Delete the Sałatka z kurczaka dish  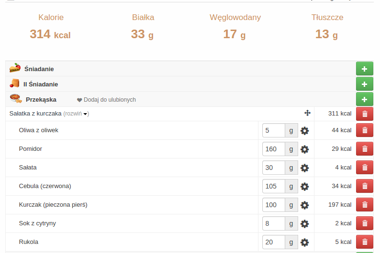[364, 114]
